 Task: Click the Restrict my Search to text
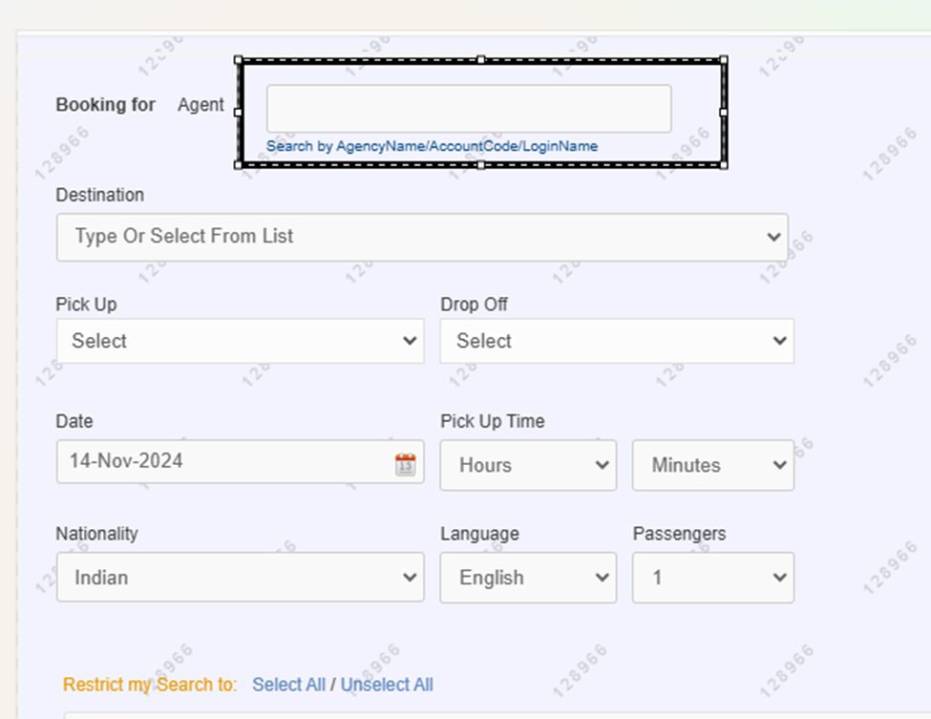tap(150, 685)
